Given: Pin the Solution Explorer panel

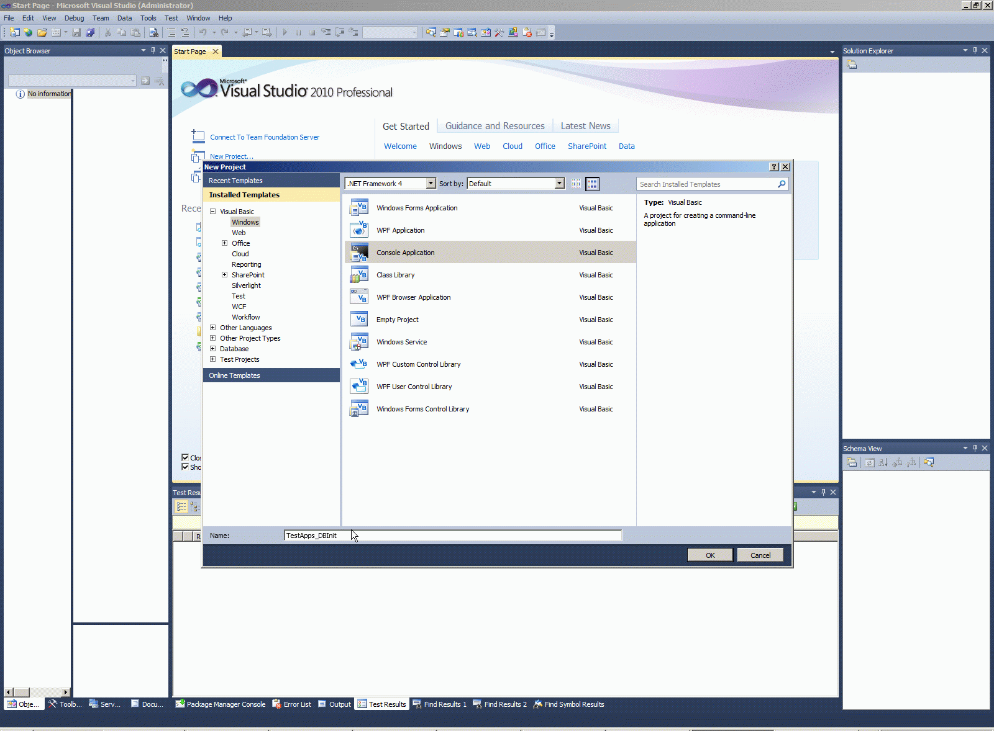Looking at the screenshot, I should [x=975, y=50].
